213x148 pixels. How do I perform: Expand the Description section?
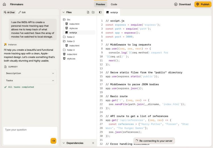30,73
